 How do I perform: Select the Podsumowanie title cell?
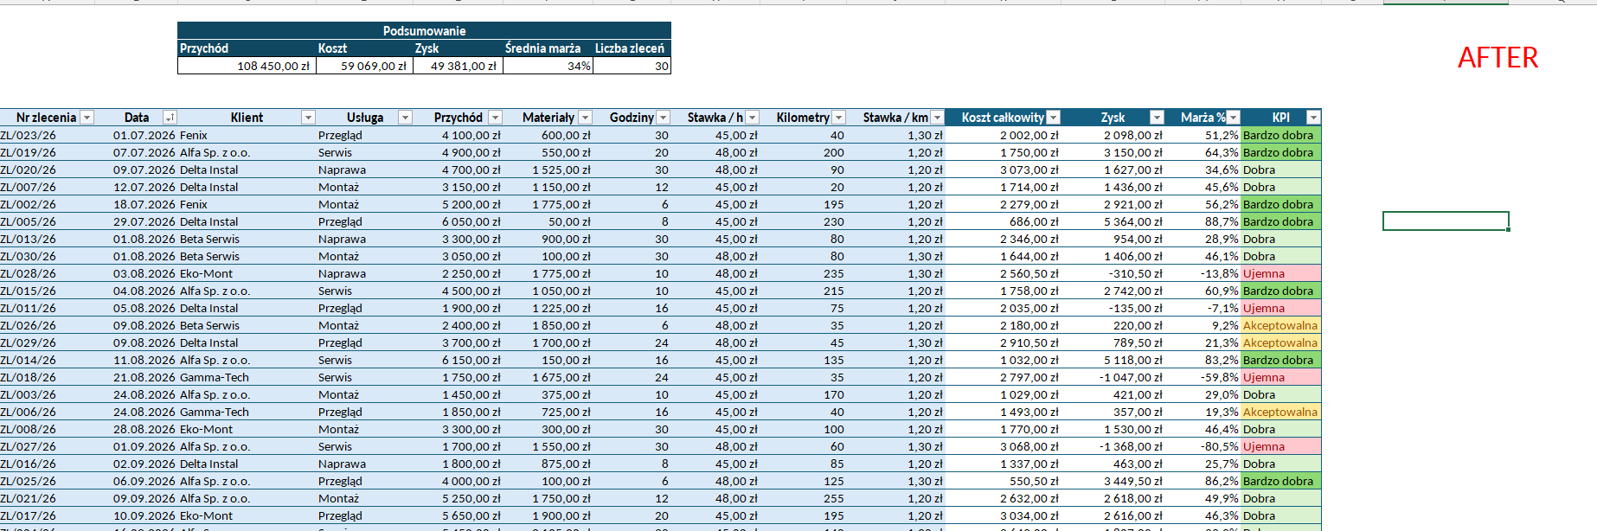click(424, 31)
